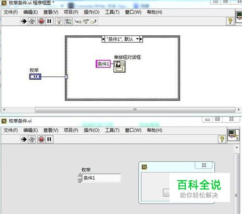Open the 枚举 ring showing 条件1

tap(101, 178)
